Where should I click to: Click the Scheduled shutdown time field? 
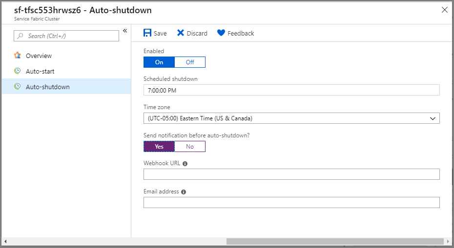[291, 90]
